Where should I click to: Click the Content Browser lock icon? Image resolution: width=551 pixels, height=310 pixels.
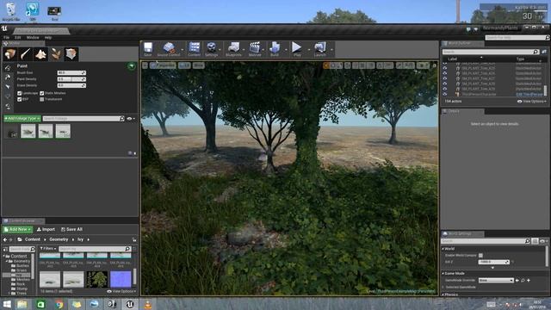tap(134, 239)
